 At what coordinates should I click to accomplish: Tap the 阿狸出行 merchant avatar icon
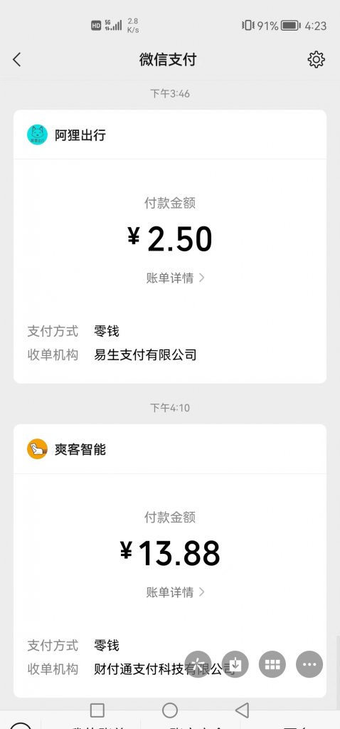(37, 135)
